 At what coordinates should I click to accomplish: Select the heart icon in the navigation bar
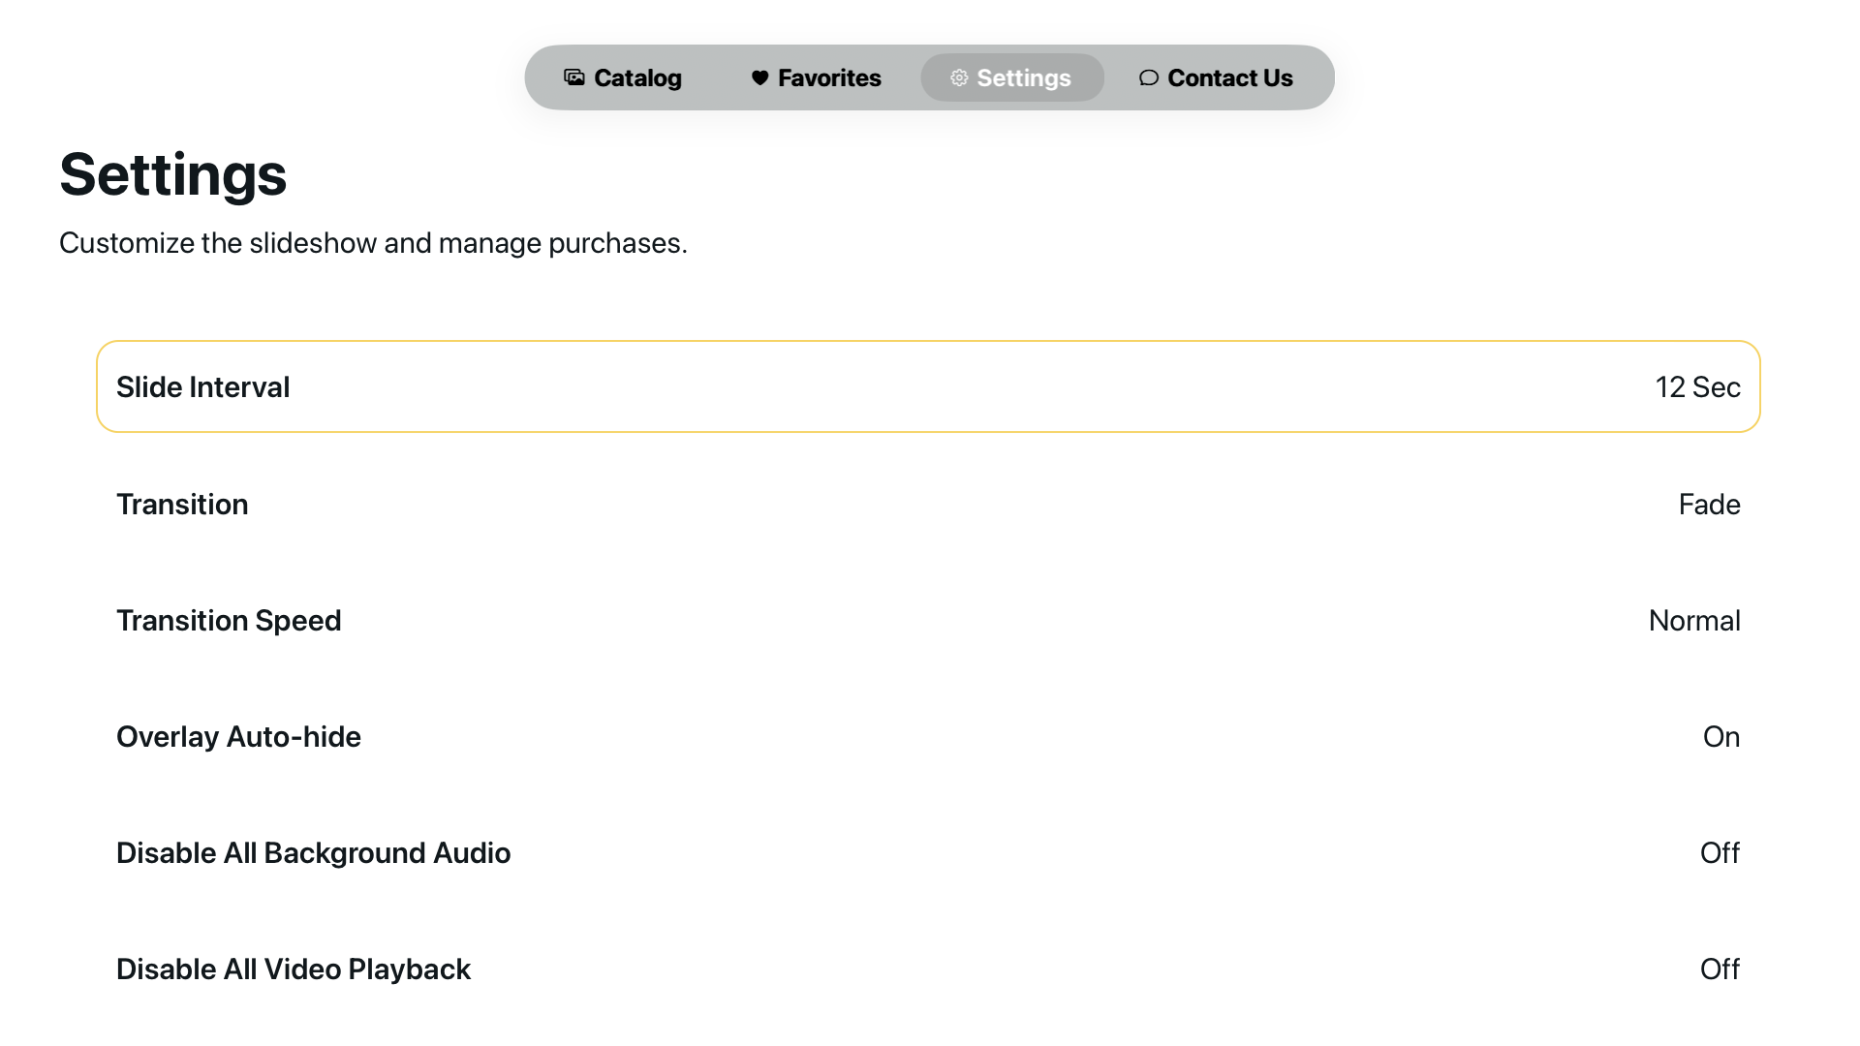tap(759, 77)
